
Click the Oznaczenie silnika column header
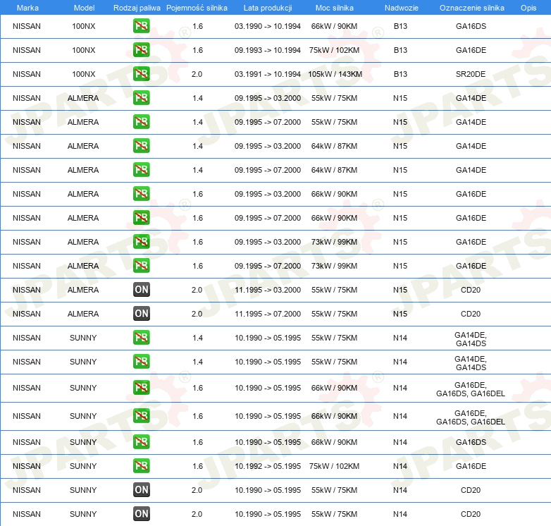pyautogui.click(x=471, y=8)
